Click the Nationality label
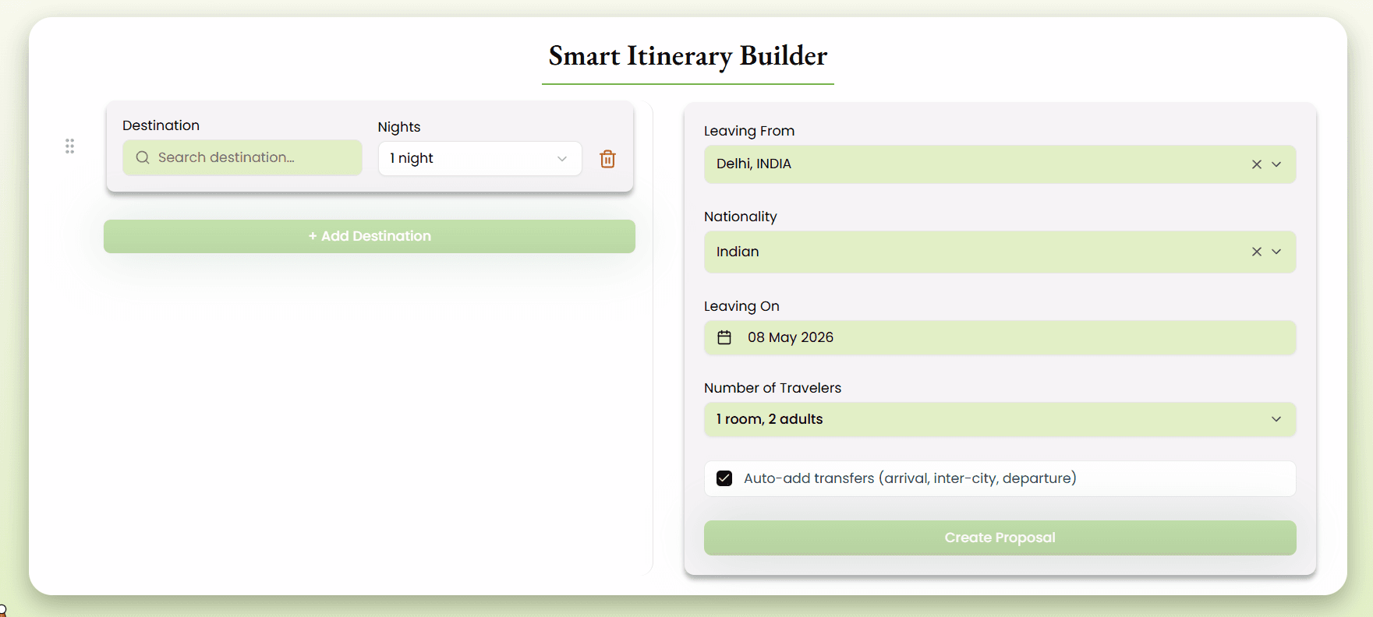Viewport: 1373px width, 617px height. 741,217
